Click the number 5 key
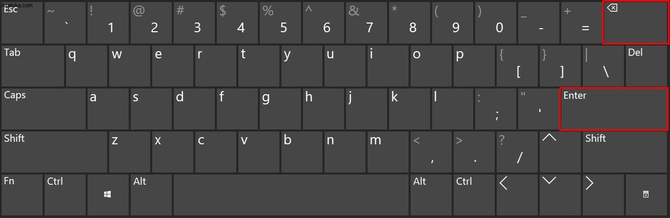The height and width of the screenshot is (218, 670). pyautogui.click(x=280, y=23)
